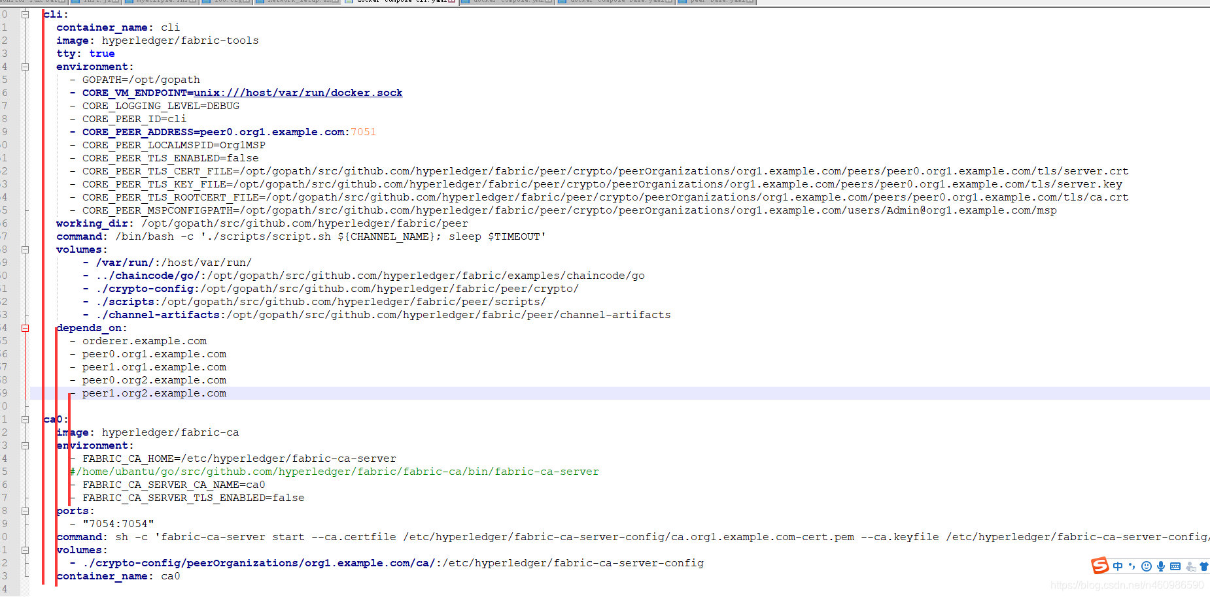Collapse the ca0 environment: fold marker
This screenshot has width=1210, height=597.
pyautogui.click(x=26, y=445)
